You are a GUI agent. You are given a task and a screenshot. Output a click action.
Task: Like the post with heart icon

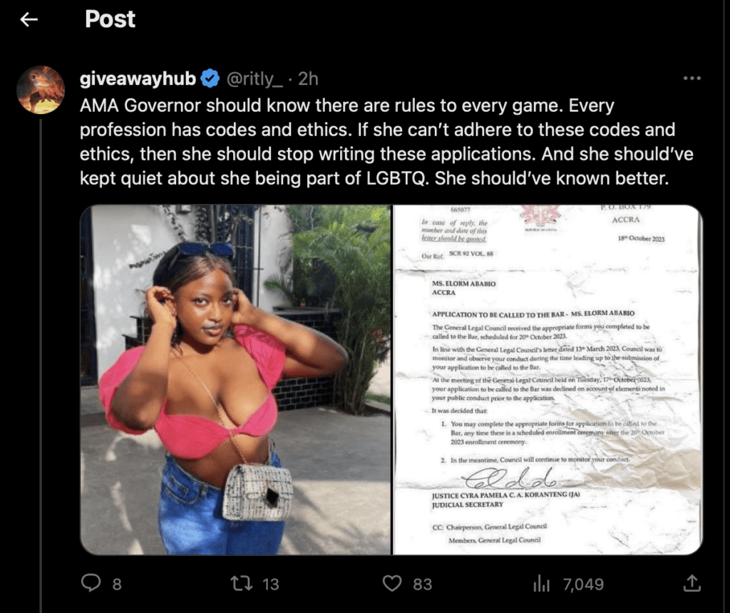[x=392, y=583]
